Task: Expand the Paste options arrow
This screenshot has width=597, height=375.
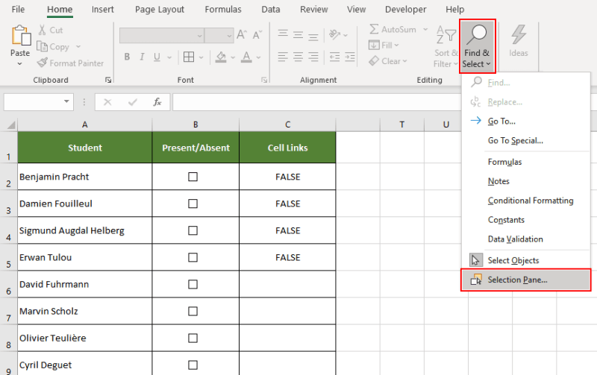Action: (20, 64)
